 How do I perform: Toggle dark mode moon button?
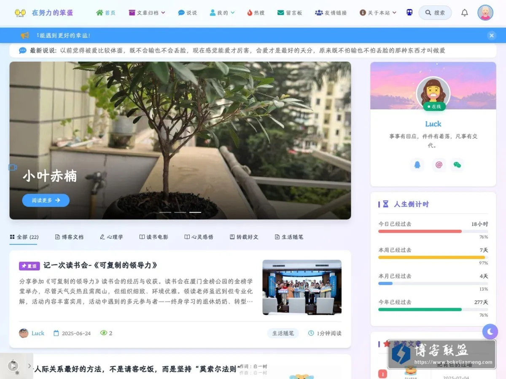click(490, 332)
